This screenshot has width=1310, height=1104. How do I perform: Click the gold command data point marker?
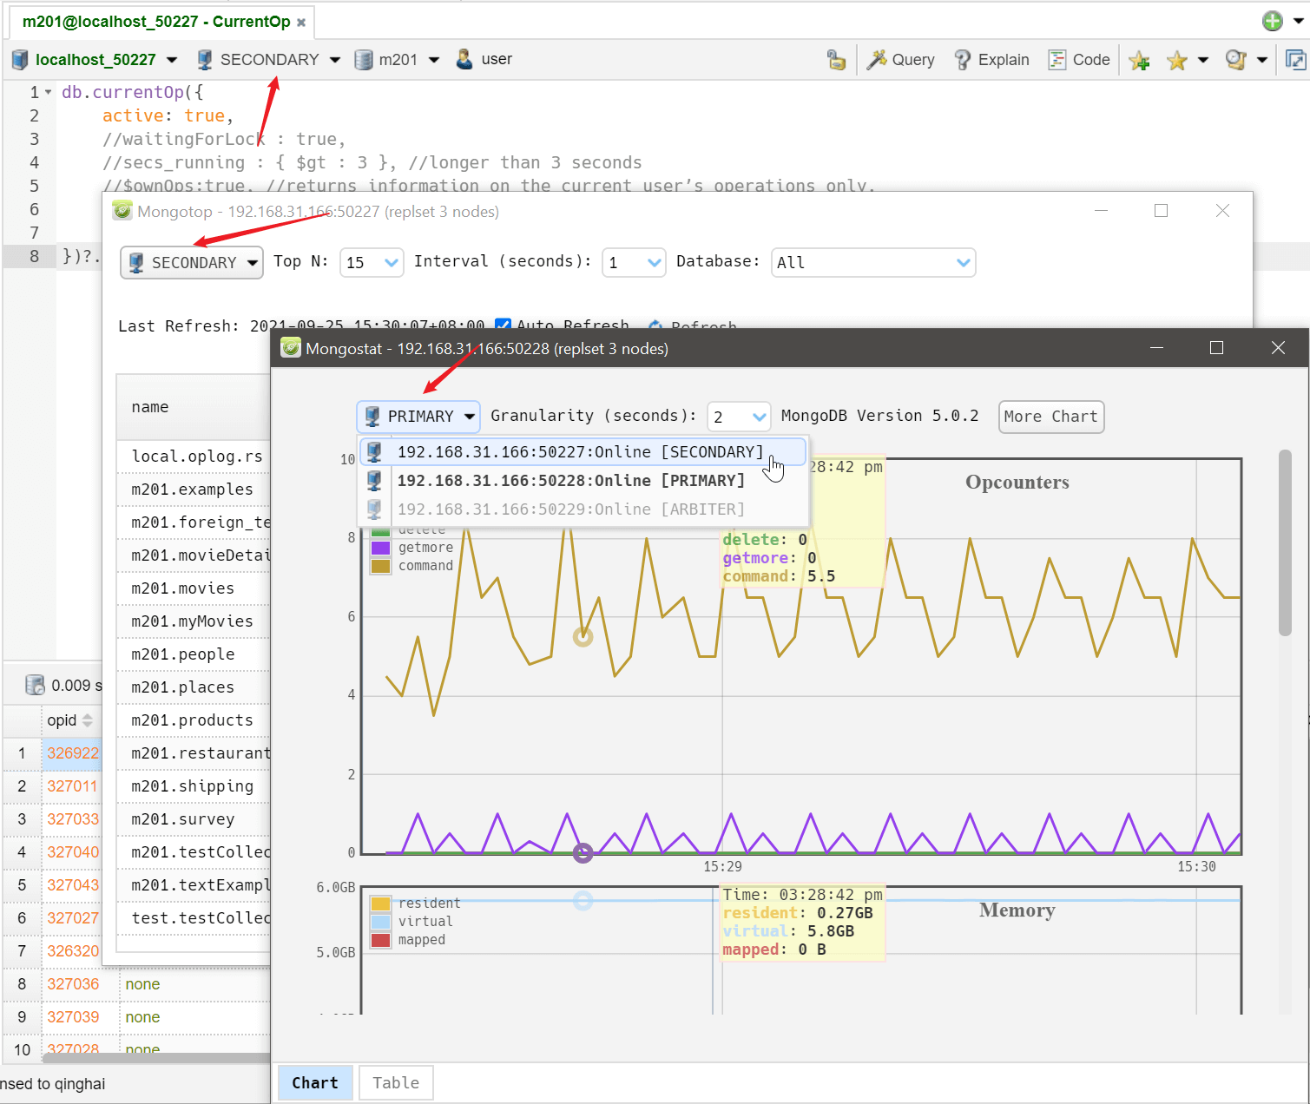click(583, 637)
